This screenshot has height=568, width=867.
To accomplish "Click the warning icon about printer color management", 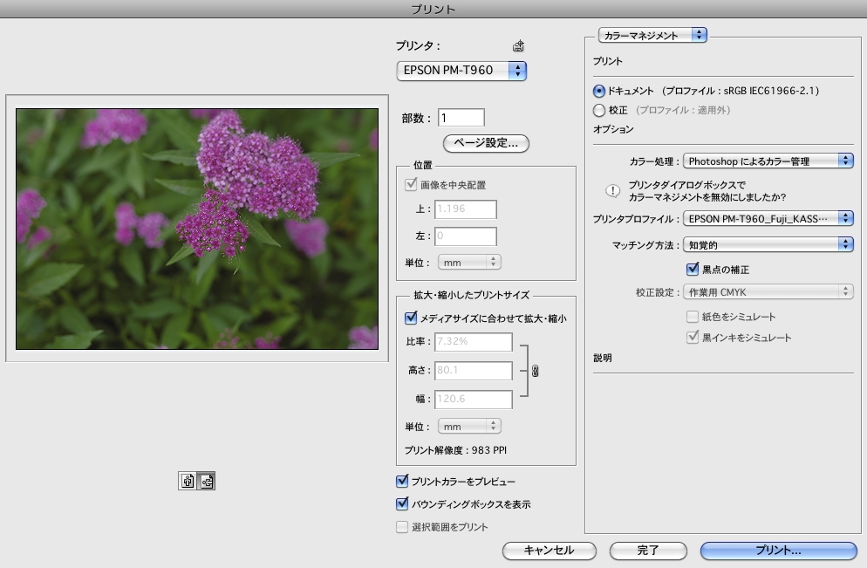I will (x=612, y=190).
